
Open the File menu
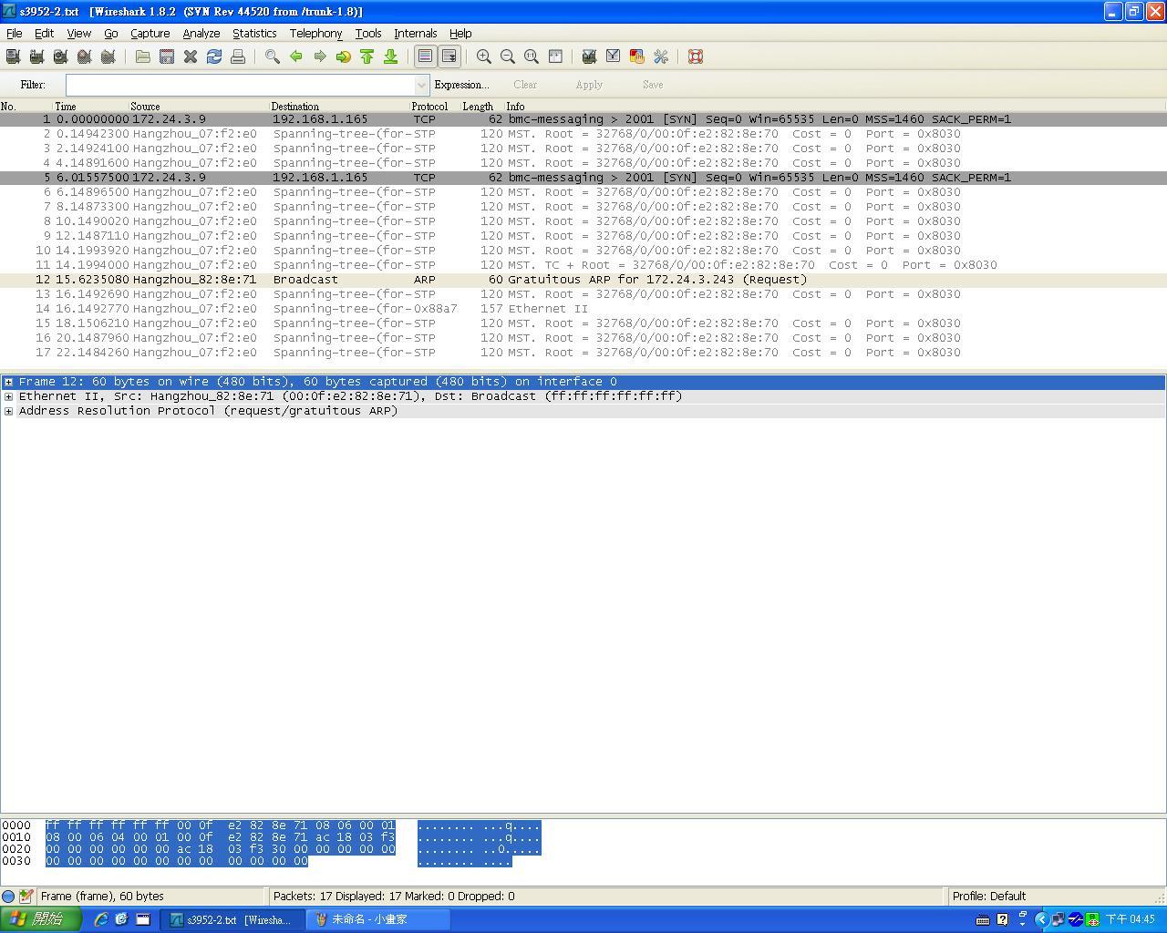(x=15, y=33)
